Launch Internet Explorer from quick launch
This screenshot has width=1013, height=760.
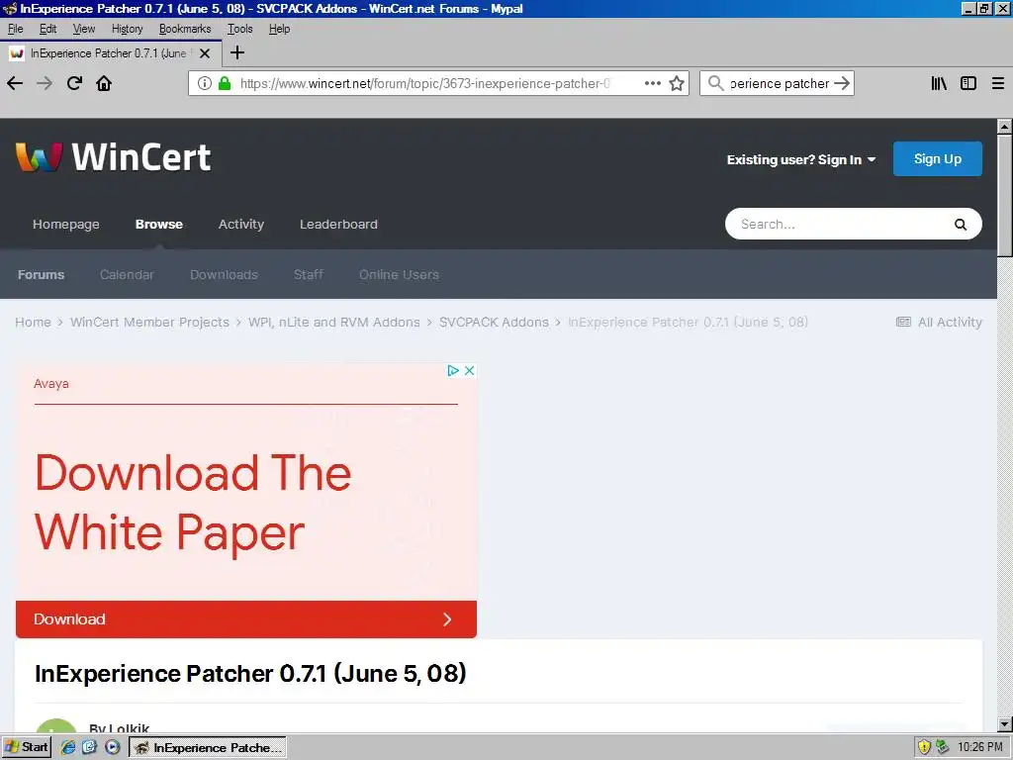tap(68, 747)
